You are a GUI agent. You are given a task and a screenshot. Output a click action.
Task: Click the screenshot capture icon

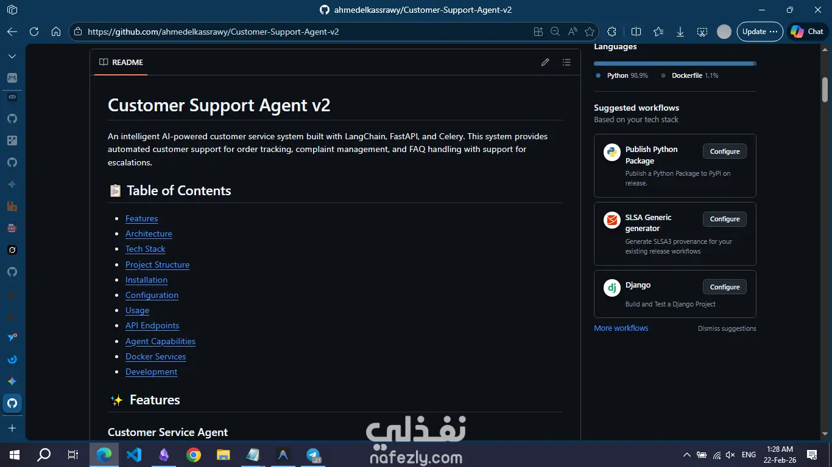tap(702, 32)
